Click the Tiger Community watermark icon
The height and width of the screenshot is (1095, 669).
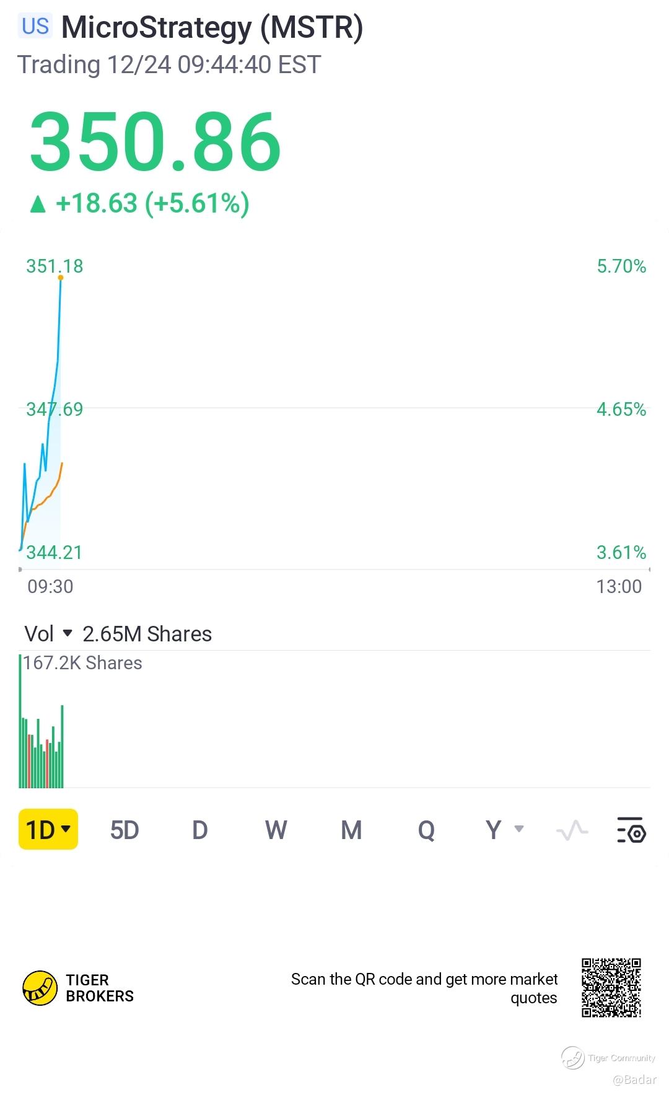click(573, 1057)
